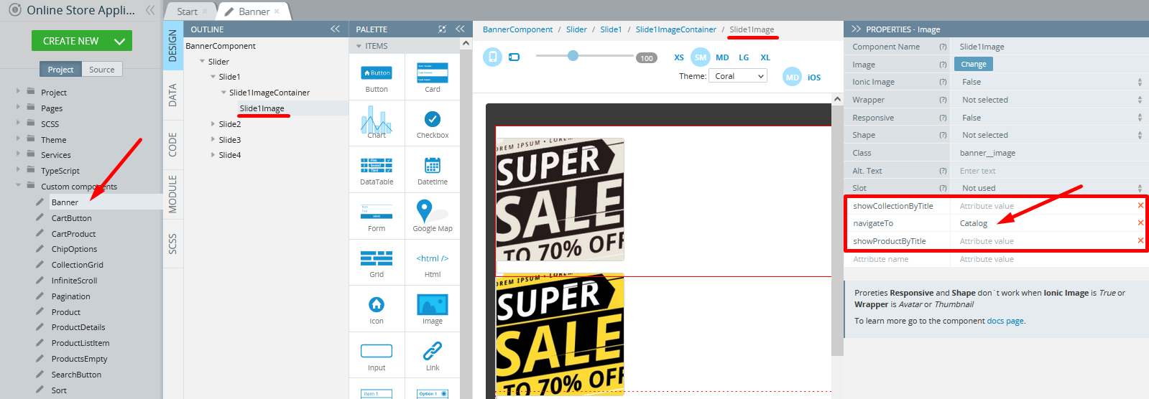Screen dimensions: 1149x399
Task: Pick the Icon palette component
Action: click(377, 309)
